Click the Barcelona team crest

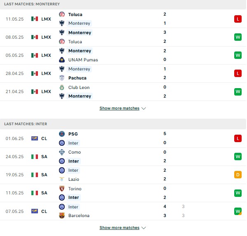click(x=62, y=215)
